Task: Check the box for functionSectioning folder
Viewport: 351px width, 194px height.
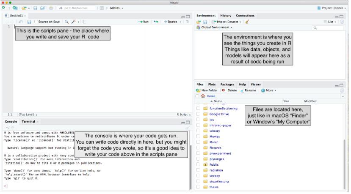Action: pos(198,108)
